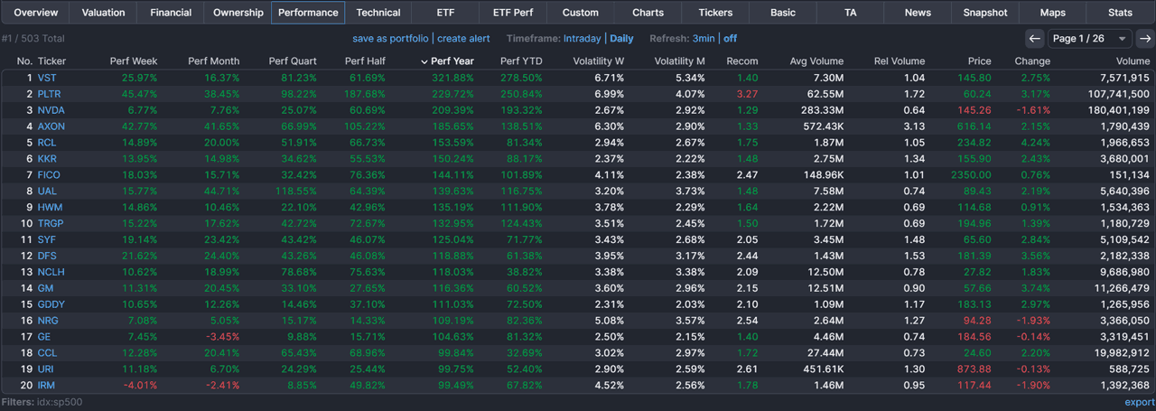The image size is (1156, 411).
Task: Sort by Change column header
Action: click(x=1032, y=61)
